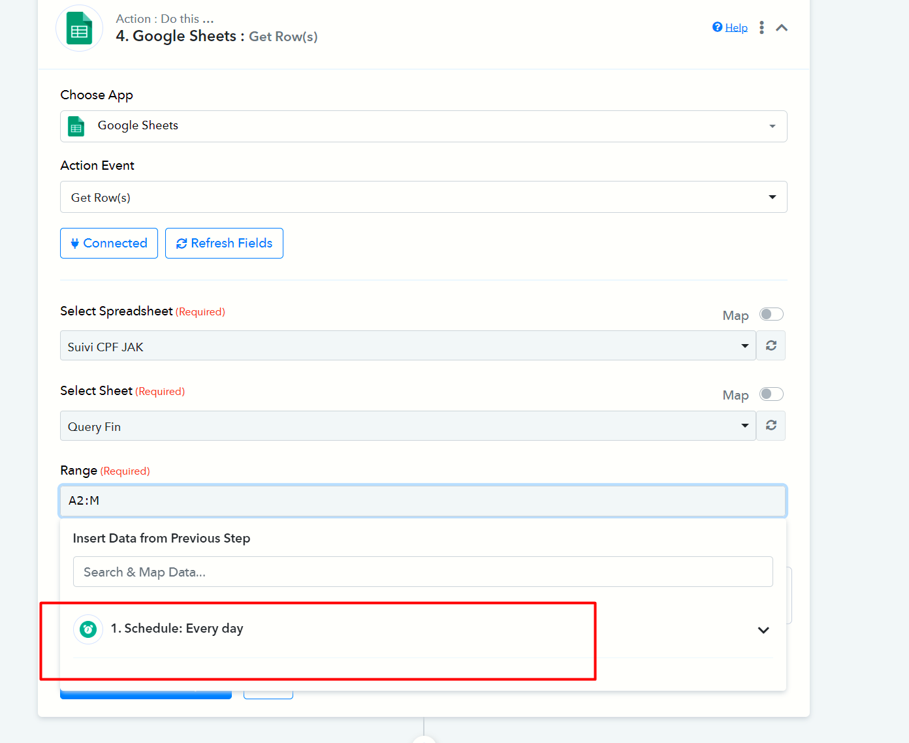Image resolution: width=909 pixels, height=743 pixels.
Task: Open the Help link
Action: [730, 27]
